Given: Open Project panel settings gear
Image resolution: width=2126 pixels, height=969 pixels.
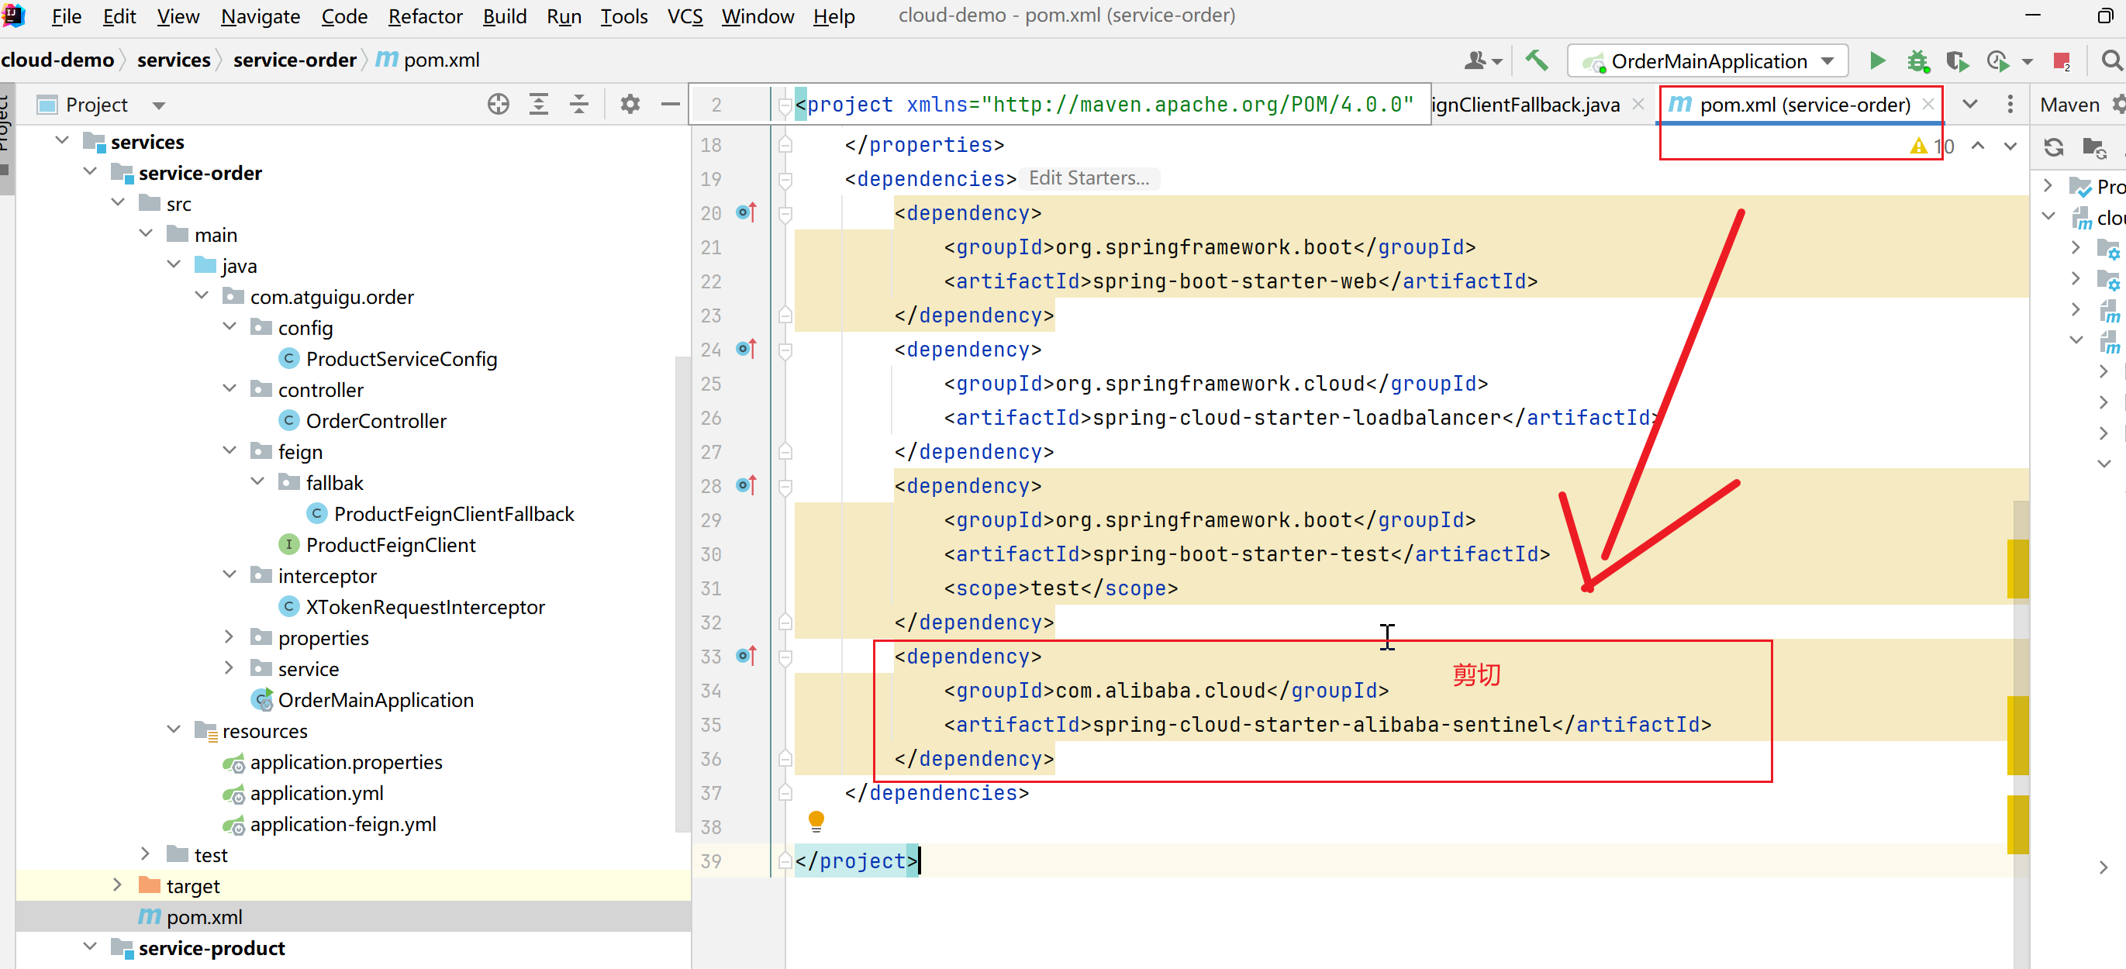Looking at the screenshot, I should (630, 105).
